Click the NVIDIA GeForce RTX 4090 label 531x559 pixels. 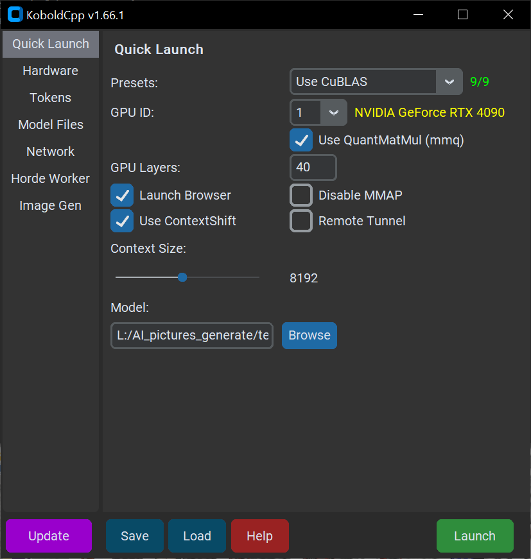point(430,112)
